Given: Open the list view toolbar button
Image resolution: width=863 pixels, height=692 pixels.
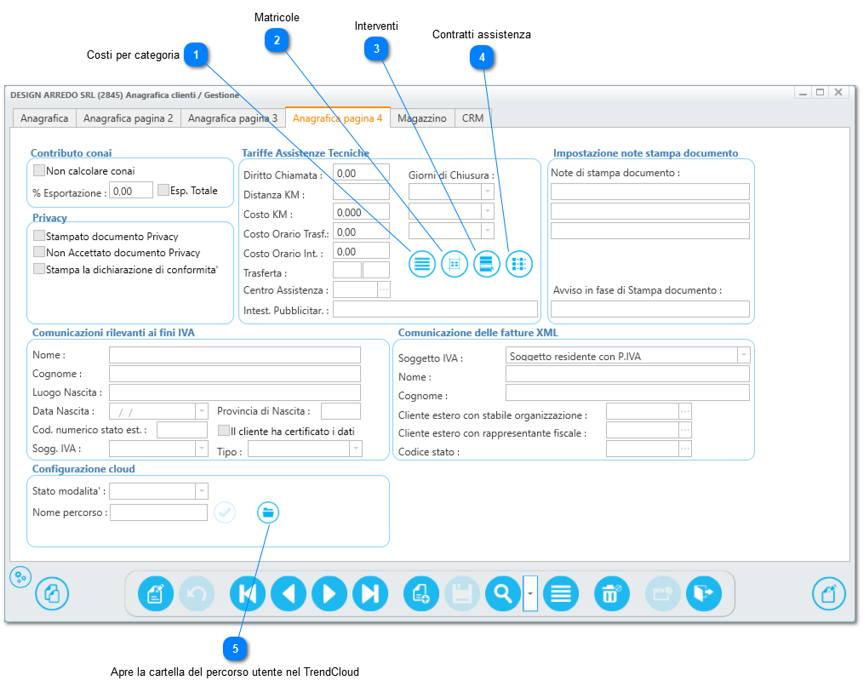Looking at the screenshot, I should tap(561, 594).
